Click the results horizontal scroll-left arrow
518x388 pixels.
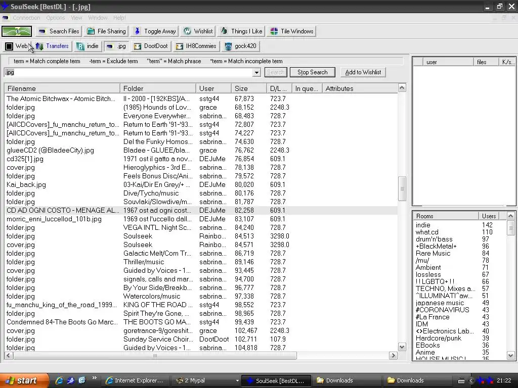pos(9,356)
